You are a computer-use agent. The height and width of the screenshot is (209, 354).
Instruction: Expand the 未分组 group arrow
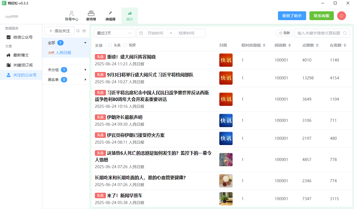coord(85,70)
